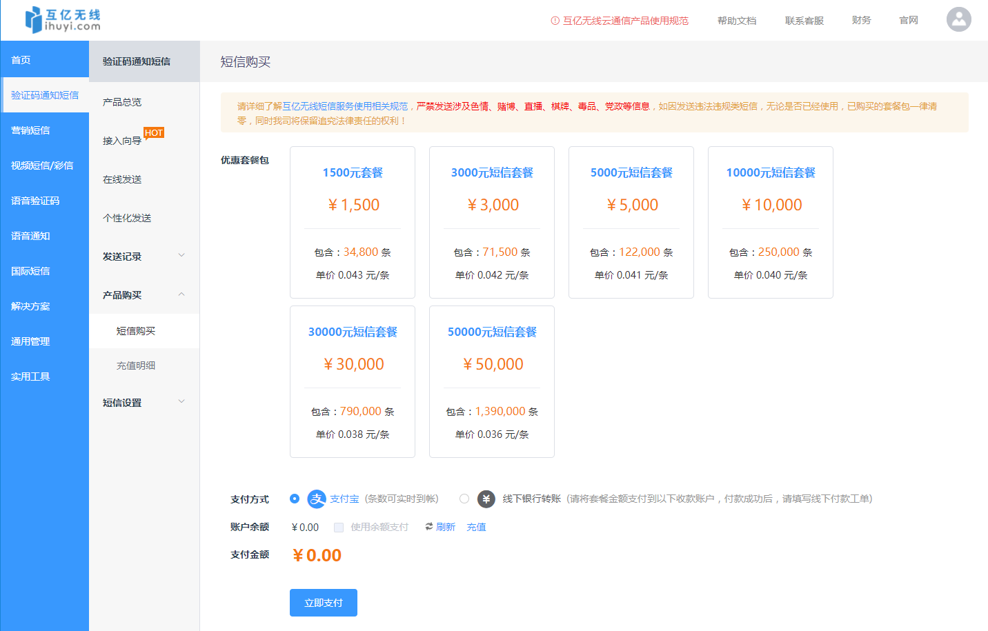The image size is (988, 631).
Task: Open 帮助文档 in the top navigation
Action: pos(736,21)
